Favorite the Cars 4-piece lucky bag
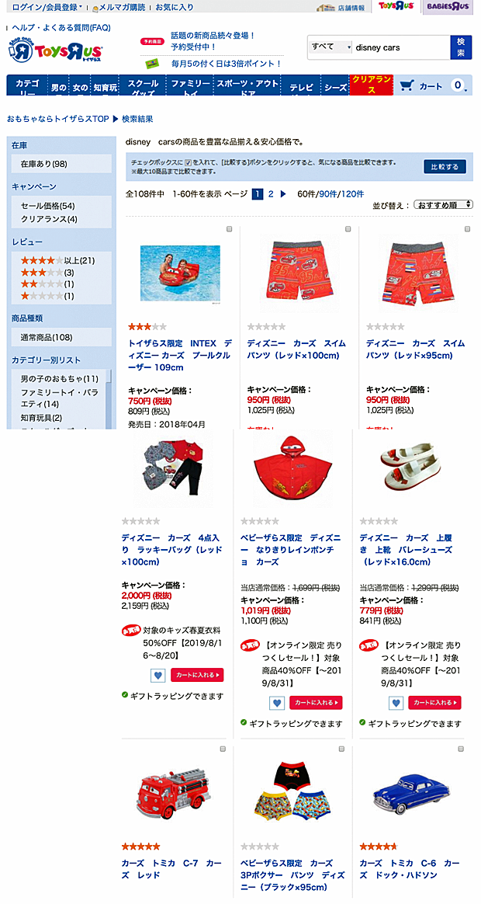This screenshot has width=481, height=904. [x=157, y=675]
